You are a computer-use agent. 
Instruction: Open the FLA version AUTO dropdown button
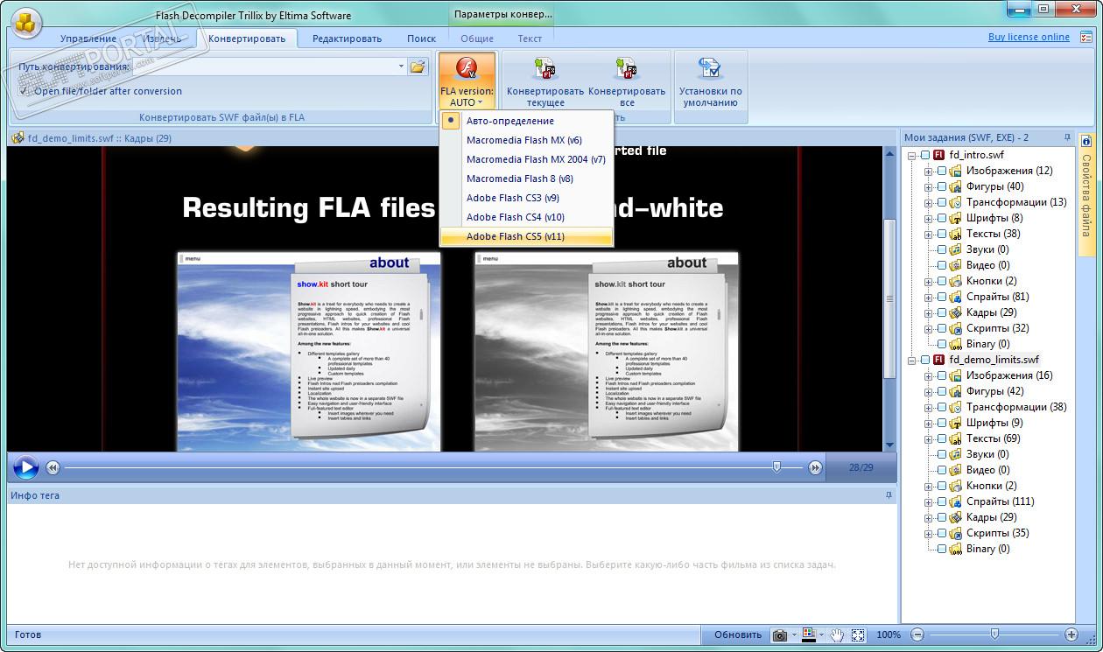pos(467,80)
